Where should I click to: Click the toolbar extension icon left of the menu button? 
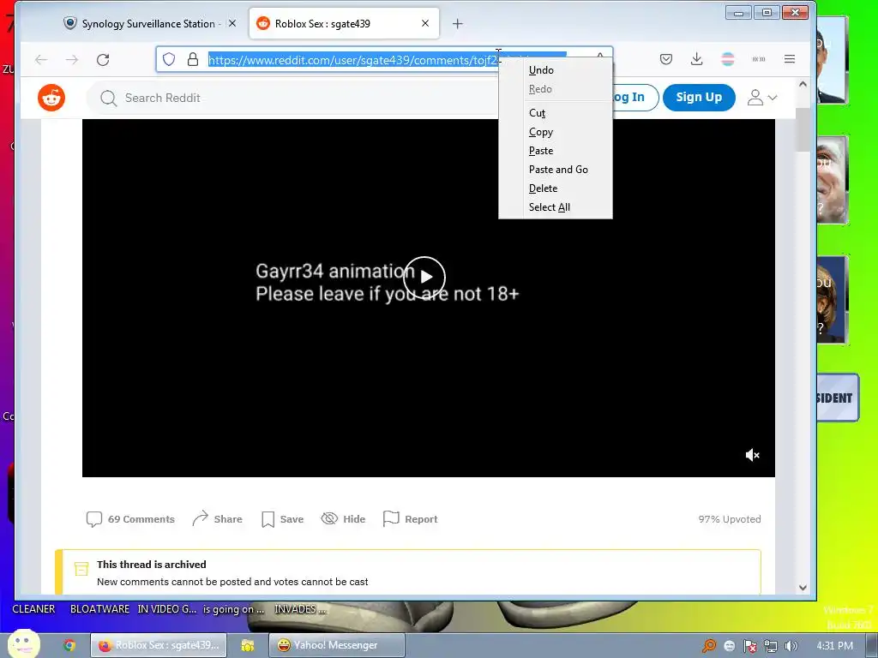[759, 59]
